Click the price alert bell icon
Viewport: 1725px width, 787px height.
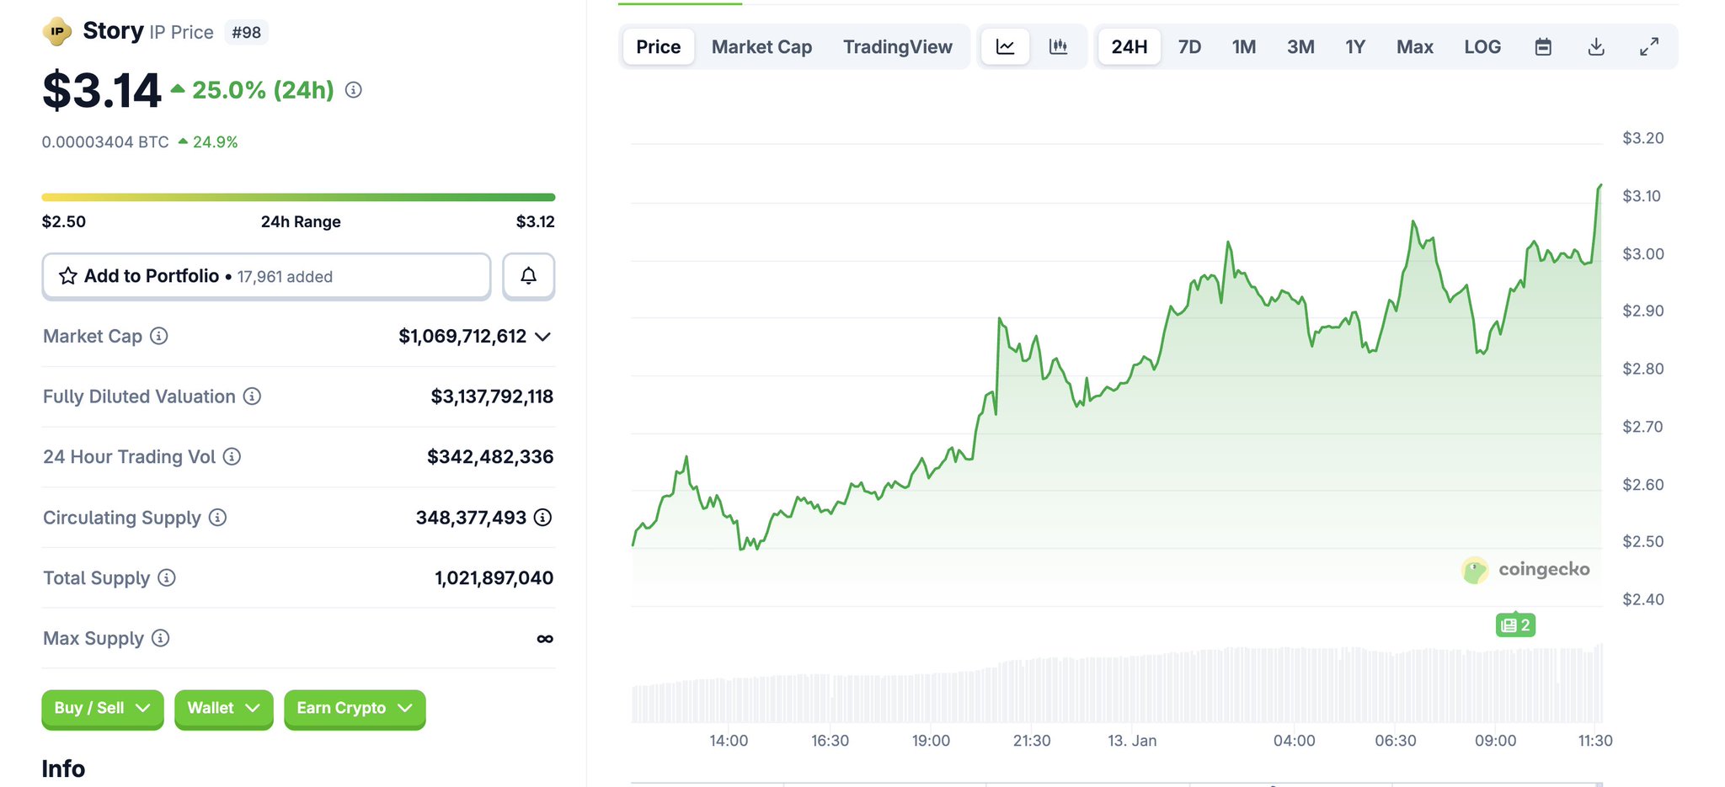528,276
